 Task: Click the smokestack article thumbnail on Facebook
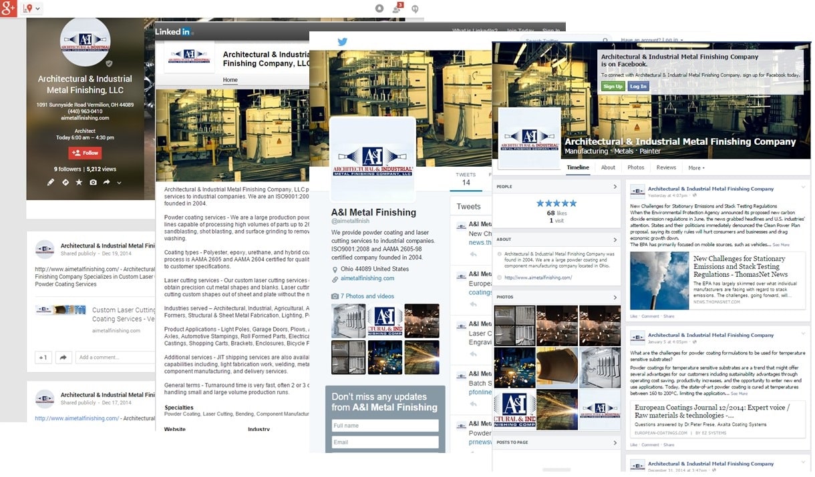tap(659, 280)
